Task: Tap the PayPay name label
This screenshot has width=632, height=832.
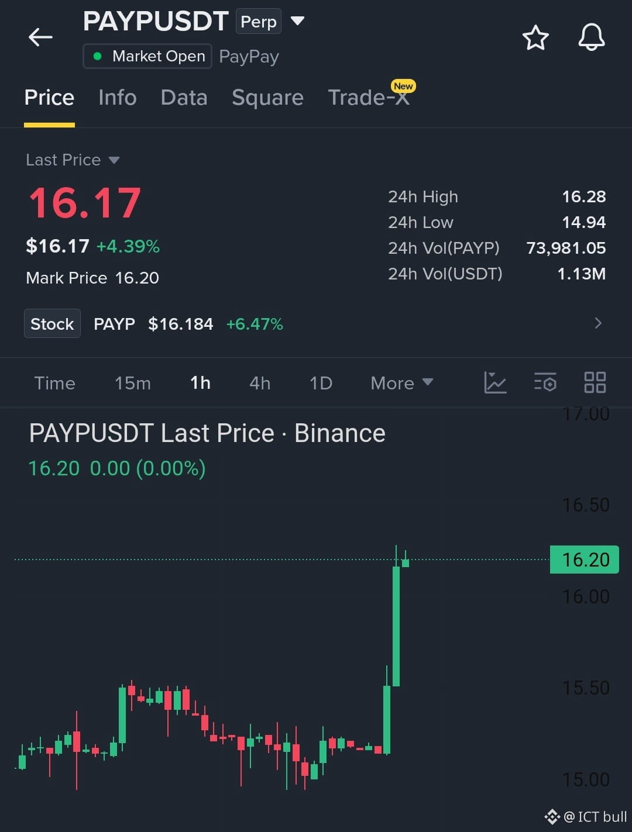Action: pos(249,57)
